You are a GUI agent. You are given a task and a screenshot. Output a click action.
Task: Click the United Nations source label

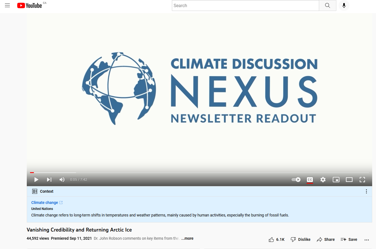click(x=42, y=209)
